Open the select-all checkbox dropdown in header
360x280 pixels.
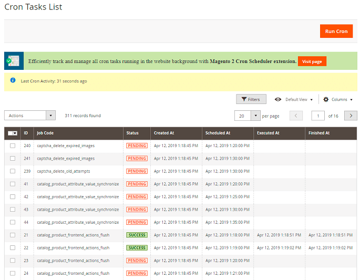click(x=15, y=133)
